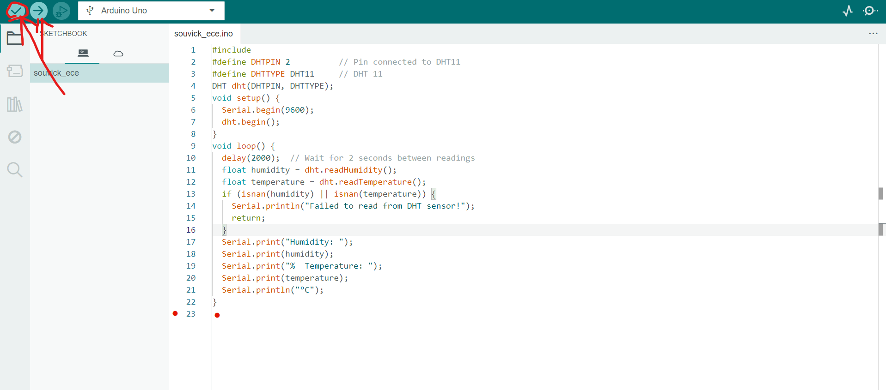The height and width of the screenshot is (390, 886).
Task: Click 'delay(2000);' on line 10
Action: coord(251,158)
